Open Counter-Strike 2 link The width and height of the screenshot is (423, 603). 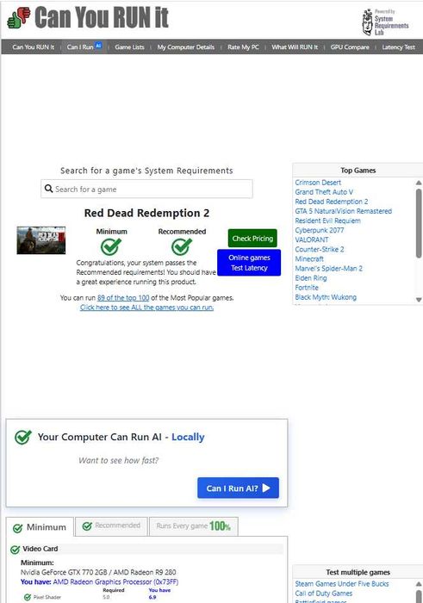(x=319, y=249)
